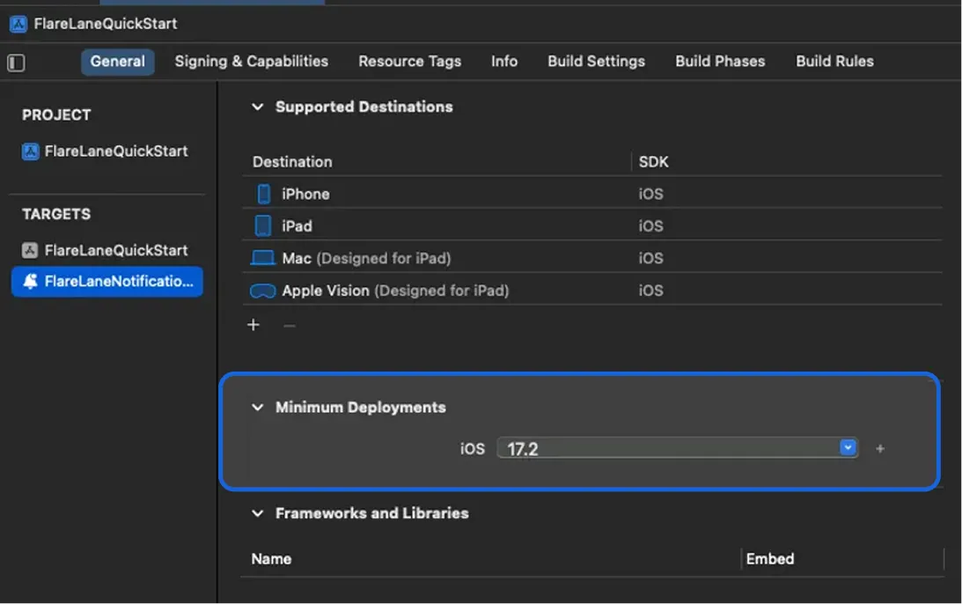
Task: Click the Apple Vision headset icon
Action: pos(262,291)
